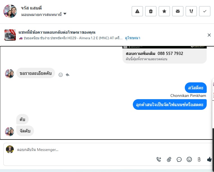Image resolution: width=214 pixels, height=172 pixels.
Task: Mark conversation done with checkmark icon
Action: [205, 11]
